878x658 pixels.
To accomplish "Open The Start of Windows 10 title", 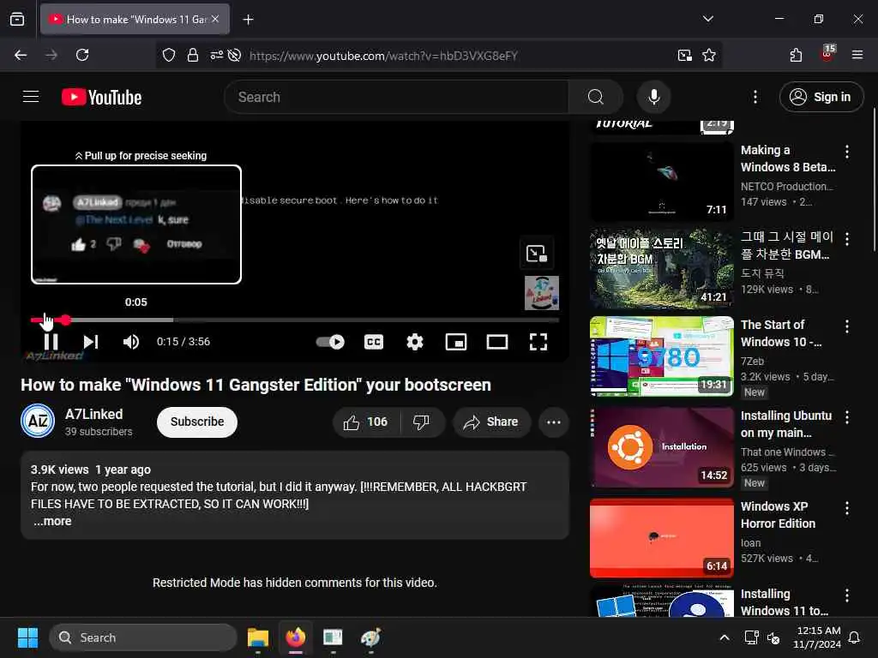I will 781,333.
